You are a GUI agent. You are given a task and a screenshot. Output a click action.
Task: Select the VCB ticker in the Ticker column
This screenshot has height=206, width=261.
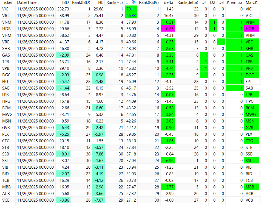6,200
